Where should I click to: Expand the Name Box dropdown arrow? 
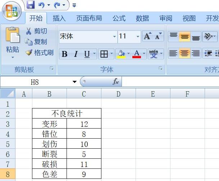click(x=74, y=82)
